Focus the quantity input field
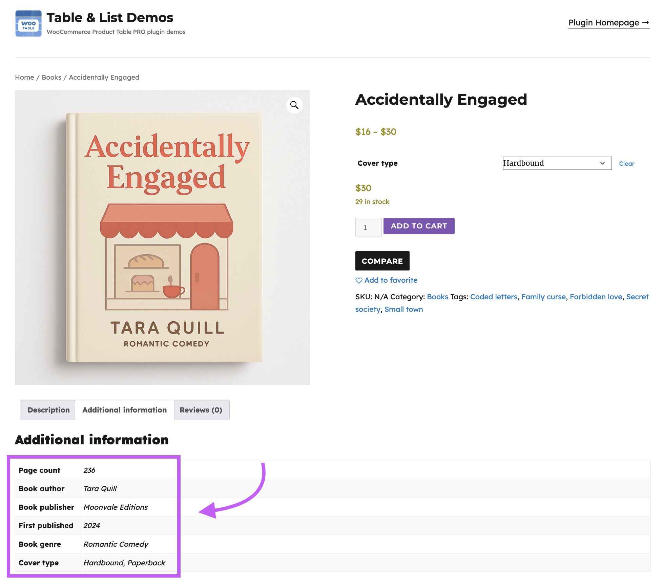This screenshot has width=664, height=583. click(x=368, y=227)
